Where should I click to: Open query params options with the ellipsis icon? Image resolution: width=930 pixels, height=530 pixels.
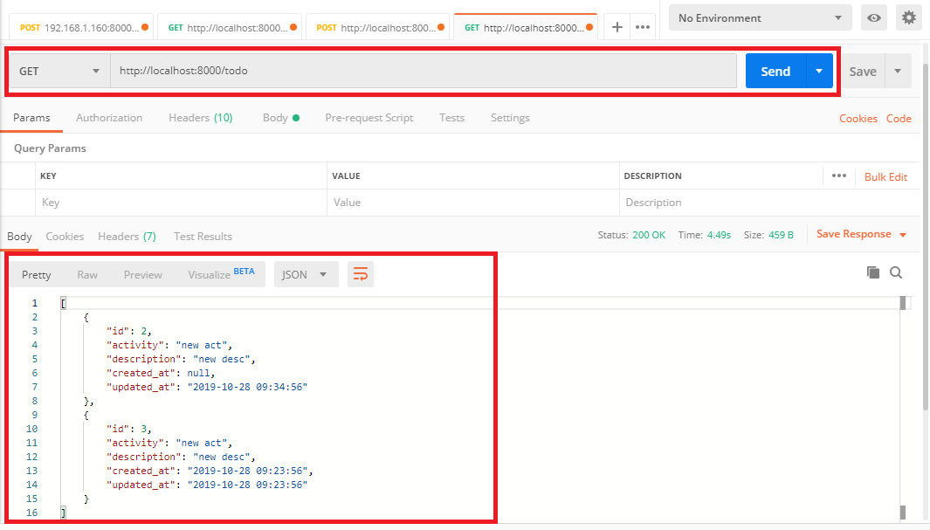[838, 176]
